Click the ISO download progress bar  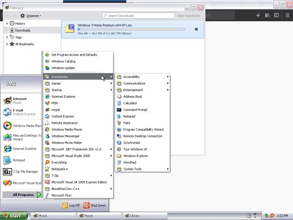point(131,29)
